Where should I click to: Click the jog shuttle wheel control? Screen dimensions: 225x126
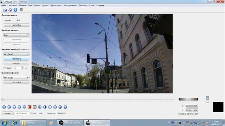point(188,99)
